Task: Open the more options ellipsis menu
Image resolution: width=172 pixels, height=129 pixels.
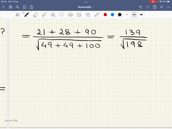Action: [168, 7]
